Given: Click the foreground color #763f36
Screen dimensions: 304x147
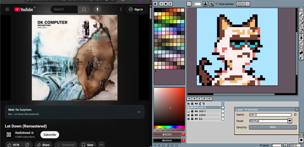Looking at the screenshot, I should (x=167, y=135).
